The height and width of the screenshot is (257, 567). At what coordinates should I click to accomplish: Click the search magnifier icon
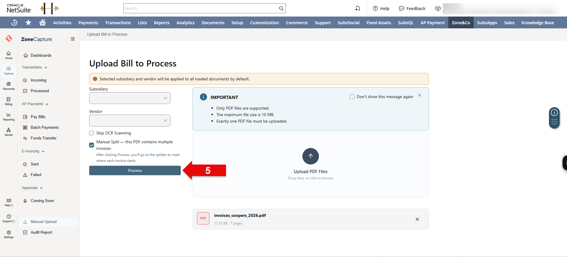[x=281, y=8]
